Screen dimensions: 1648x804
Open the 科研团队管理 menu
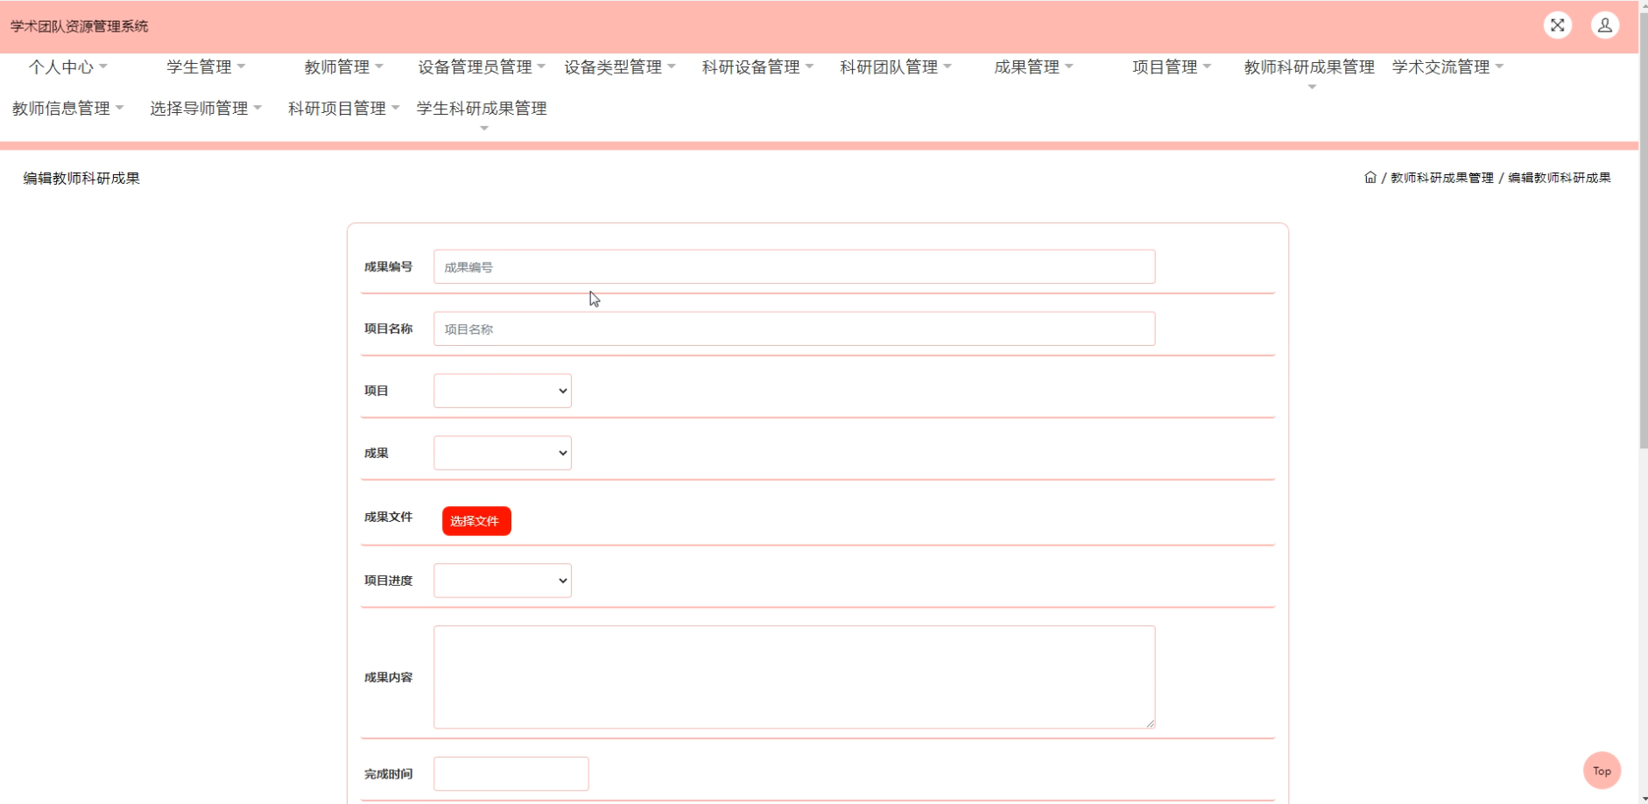(x=896, y=67)
